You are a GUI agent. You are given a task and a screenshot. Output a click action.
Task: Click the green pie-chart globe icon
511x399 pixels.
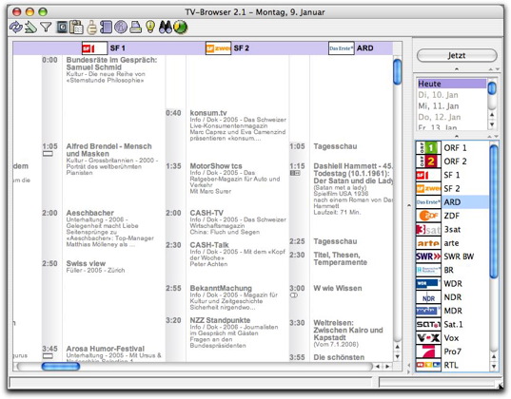(180, 28)
